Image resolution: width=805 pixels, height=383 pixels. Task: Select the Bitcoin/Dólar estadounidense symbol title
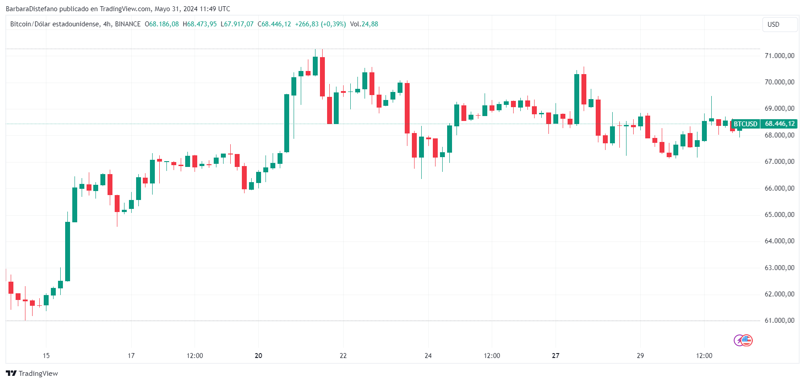pos(54,24)
